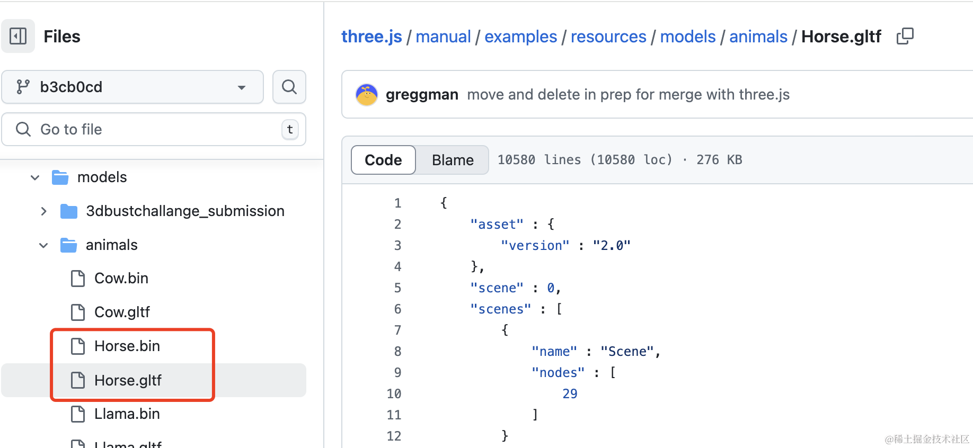Click the "version" key in code
This screenshot has height=448, width=973.
tap(535, 246)
